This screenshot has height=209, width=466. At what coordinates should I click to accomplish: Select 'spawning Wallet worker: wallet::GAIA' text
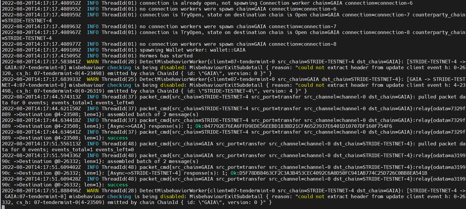coord(193,50)
